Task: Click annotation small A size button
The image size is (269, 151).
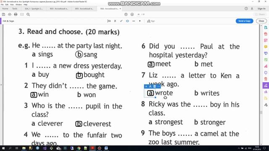Action: 146,87
